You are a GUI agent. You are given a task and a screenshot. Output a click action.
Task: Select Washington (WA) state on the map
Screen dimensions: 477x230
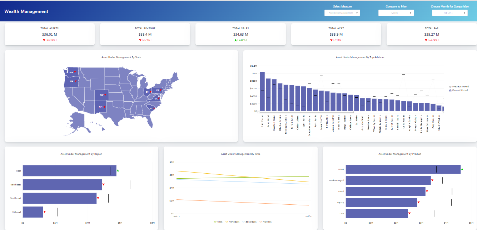pyautogui.click(x=71, y=72)
